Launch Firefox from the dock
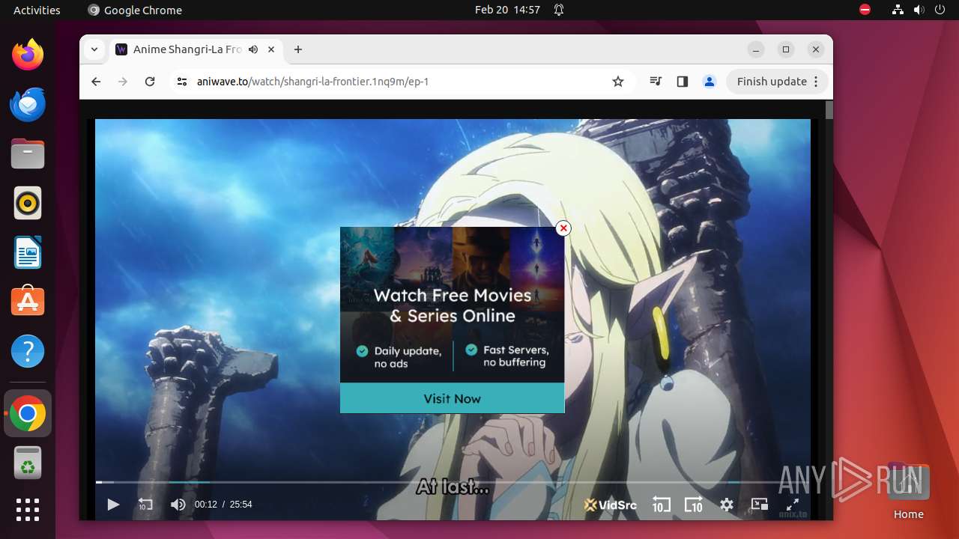The image size is (959, 539). [x=28, y=55]
